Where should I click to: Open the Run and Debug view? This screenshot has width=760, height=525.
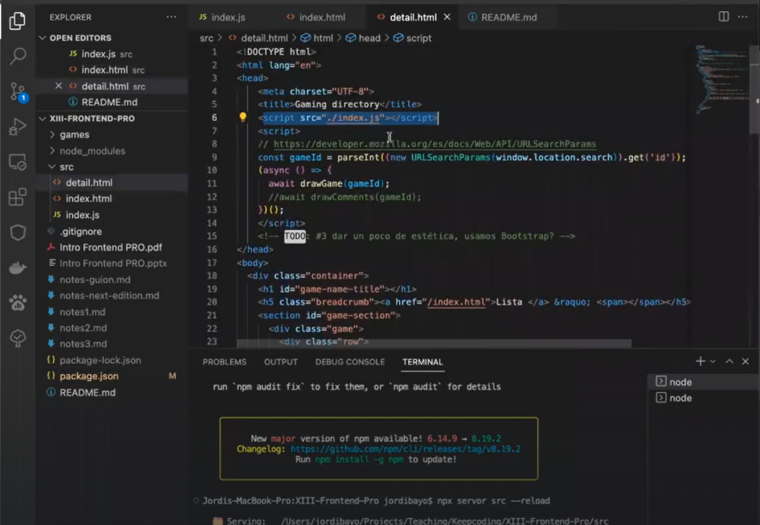[17, 127]
